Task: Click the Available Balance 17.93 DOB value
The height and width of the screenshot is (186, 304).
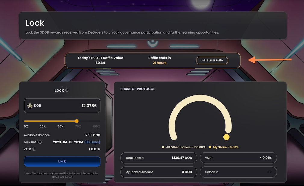Action: coord(92,135)
